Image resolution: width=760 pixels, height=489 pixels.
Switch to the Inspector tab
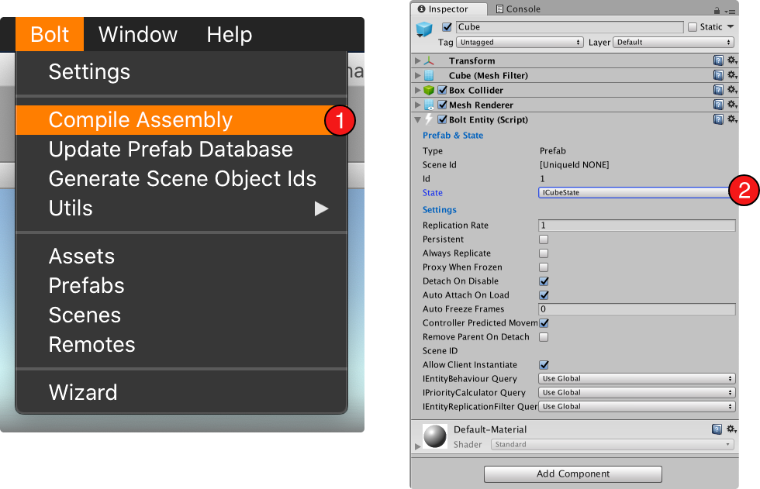click(449, 9)
